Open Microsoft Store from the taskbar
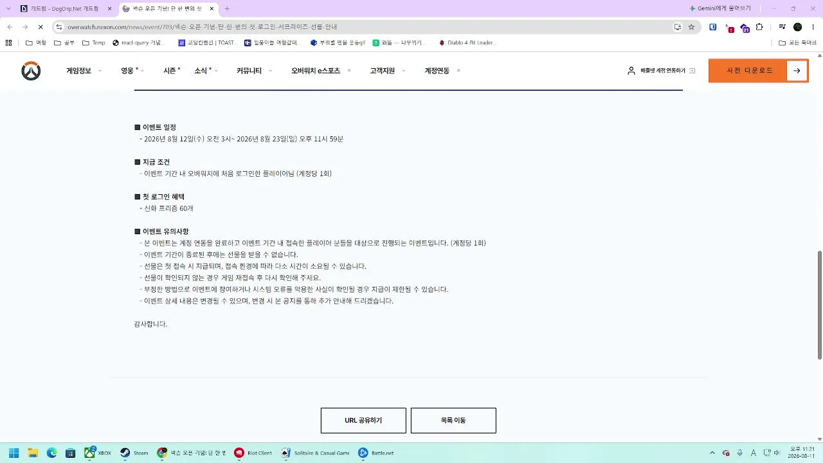 71,453
